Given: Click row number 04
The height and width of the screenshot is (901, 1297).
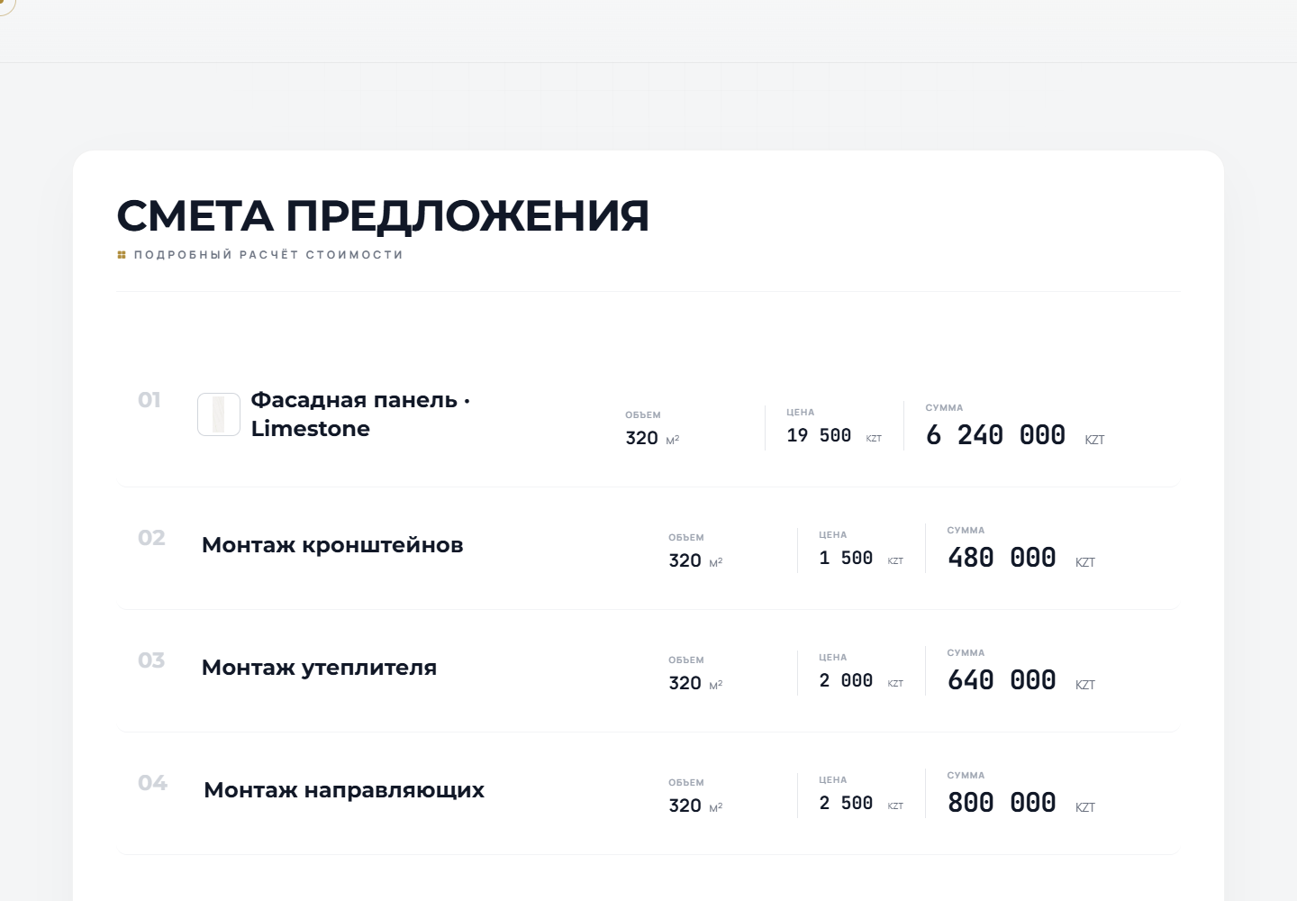Looking at the screenshot, I should [x=152, y=783].
